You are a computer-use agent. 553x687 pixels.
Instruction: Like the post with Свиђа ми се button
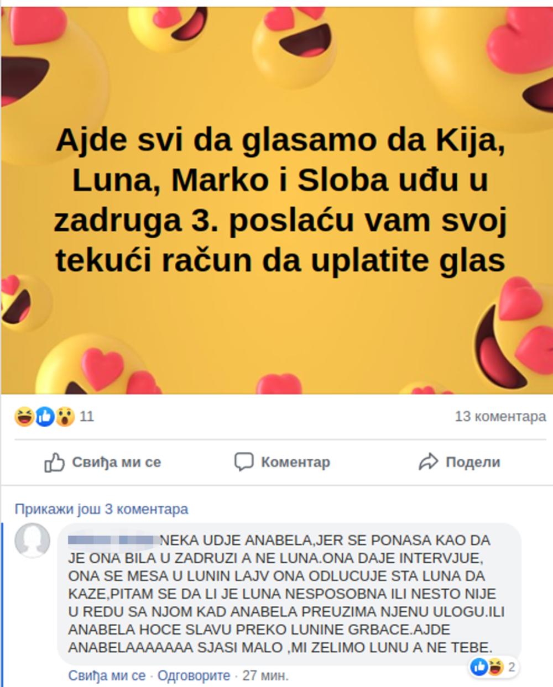102,463
